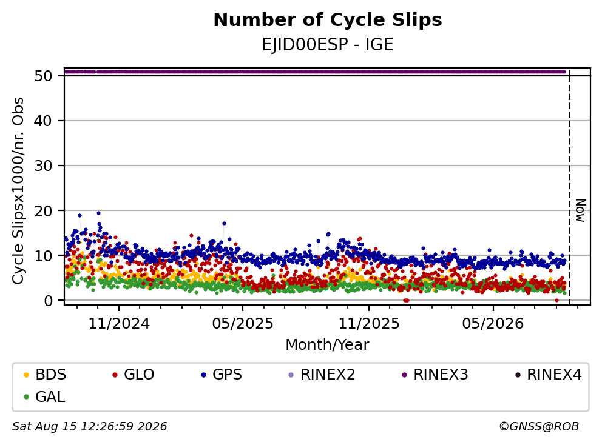Click the GAL green legend marker

pyautogui.click(x=26, y=397)
